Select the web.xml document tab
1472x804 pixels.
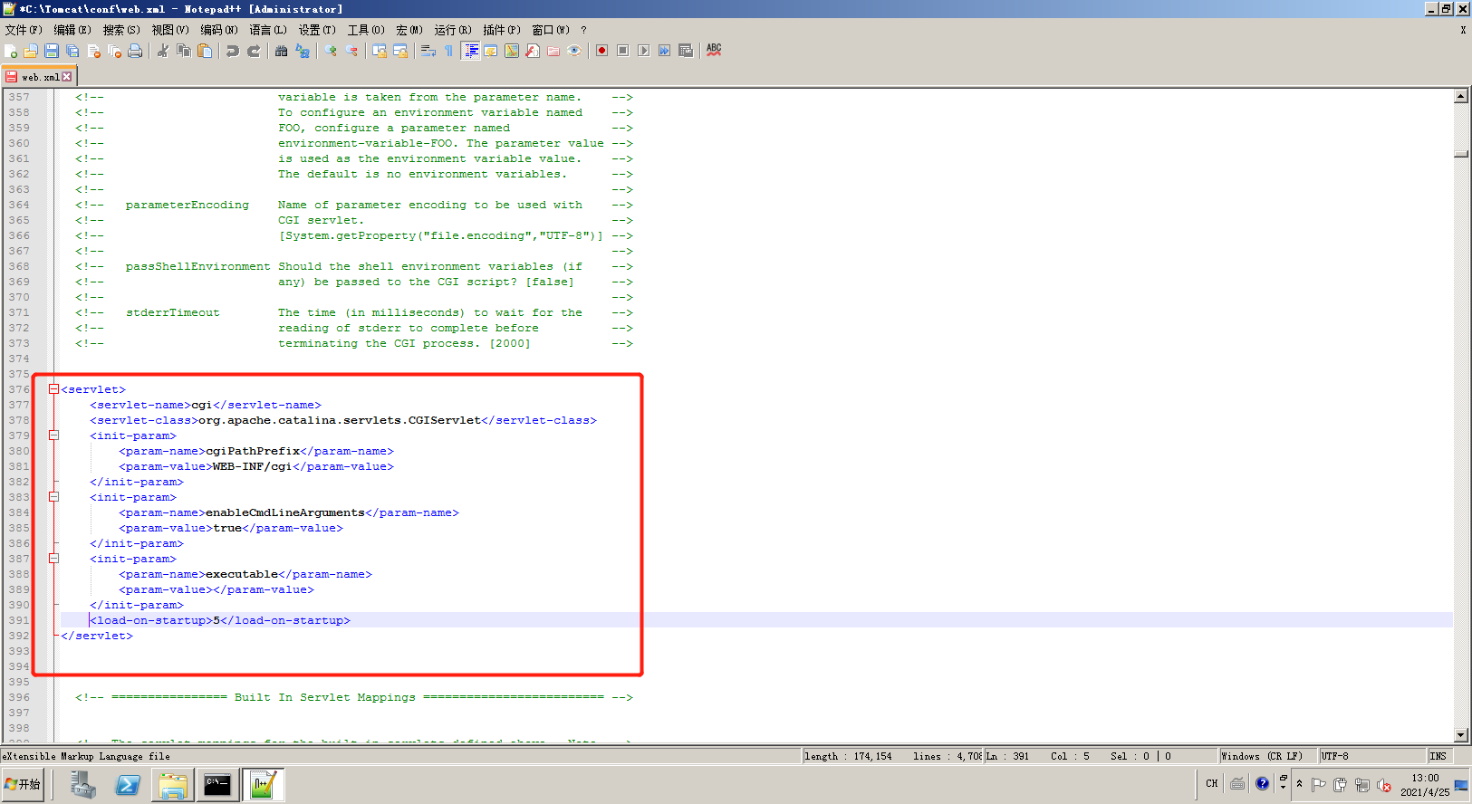(x=39, y=77)
